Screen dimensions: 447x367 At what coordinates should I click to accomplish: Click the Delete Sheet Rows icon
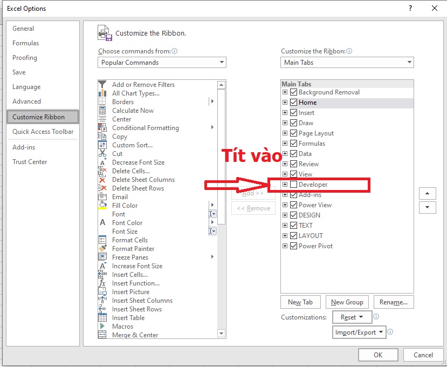click(x=102, y=188)
